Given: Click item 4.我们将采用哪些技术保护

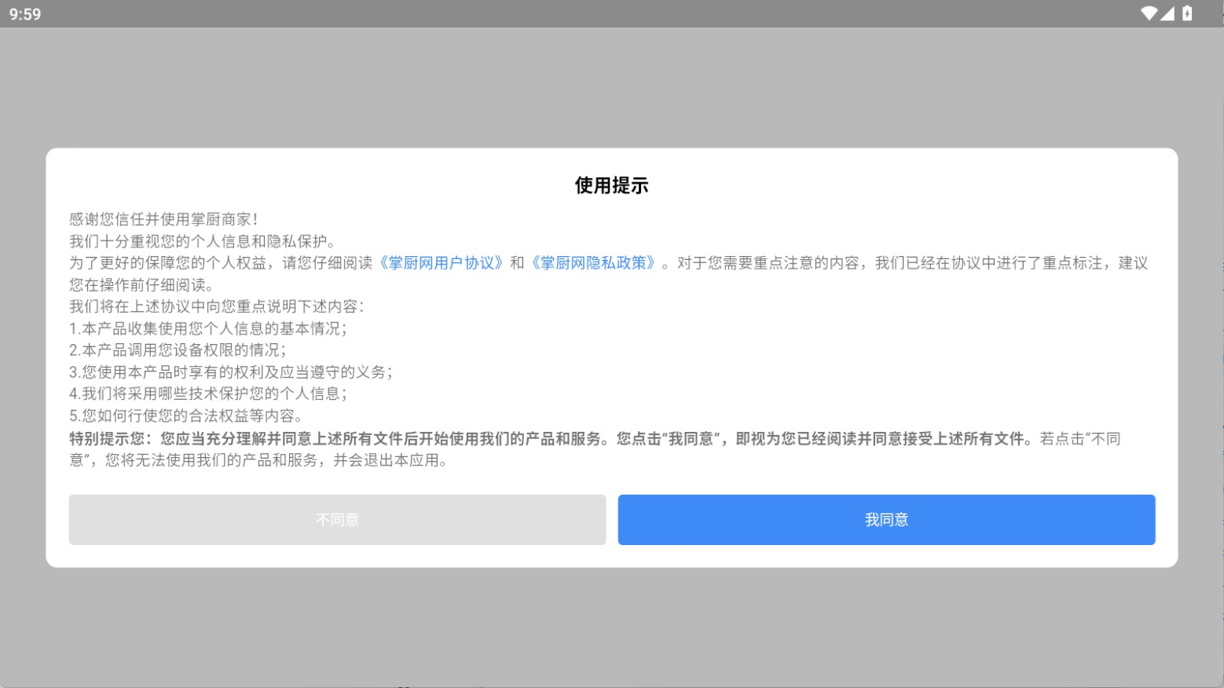Looking at the screenshot, I should coord(208,393).
